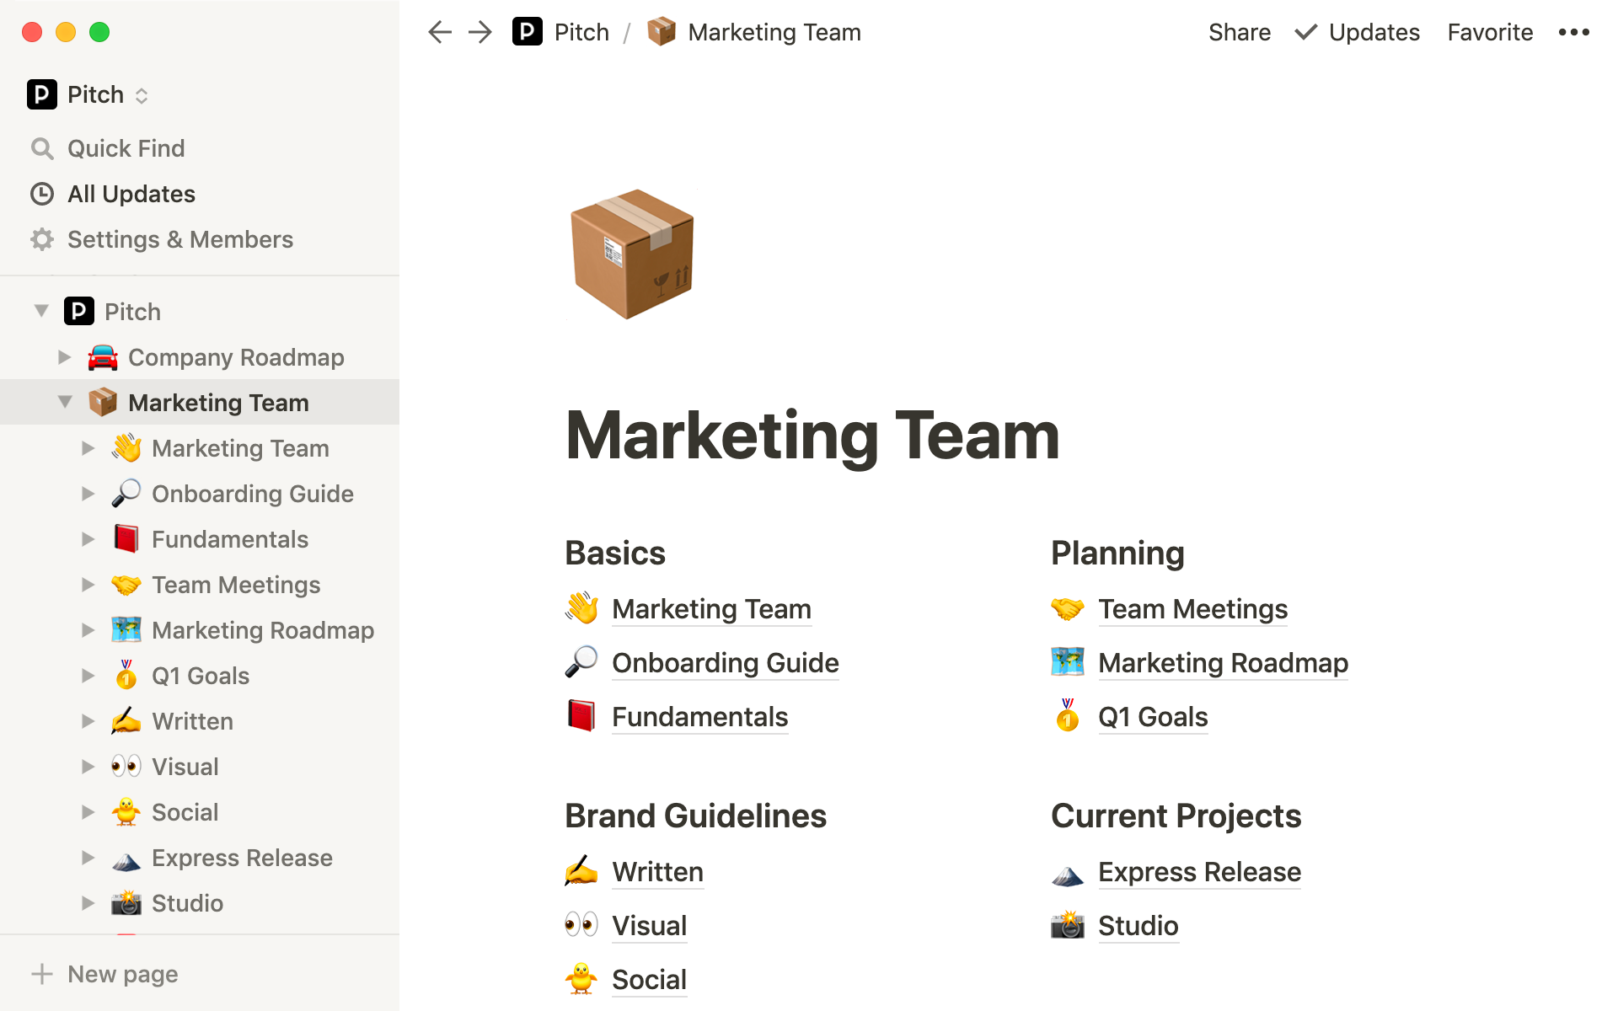Collapse the Marketing Team sidebar section
Screen dimensions: 1618x1011
[65, 403]
